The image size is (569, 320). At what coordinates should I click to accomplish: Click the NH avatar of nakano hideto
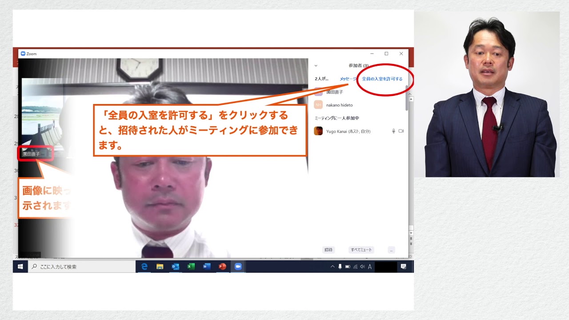point(318,105)
